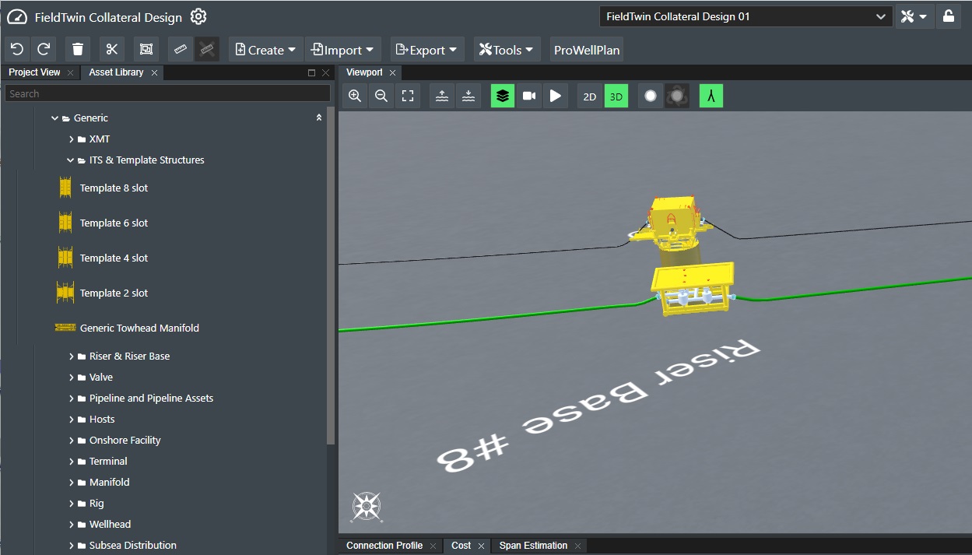This screenshot has width=972, height=555.
Task: Expand the Rig folder
Action: (x=71, y=504)
